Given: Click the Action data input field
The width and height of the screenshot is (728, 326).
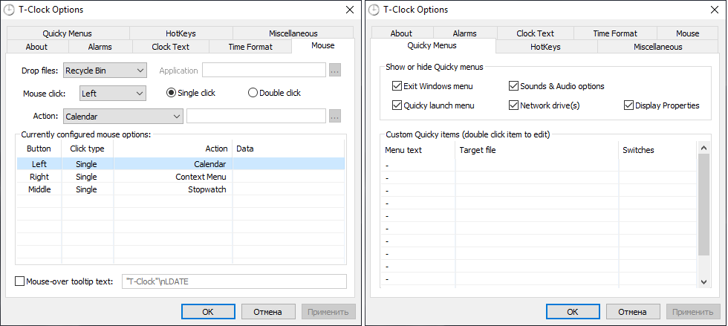Looking at the screenshot, I should pos(256,117).
